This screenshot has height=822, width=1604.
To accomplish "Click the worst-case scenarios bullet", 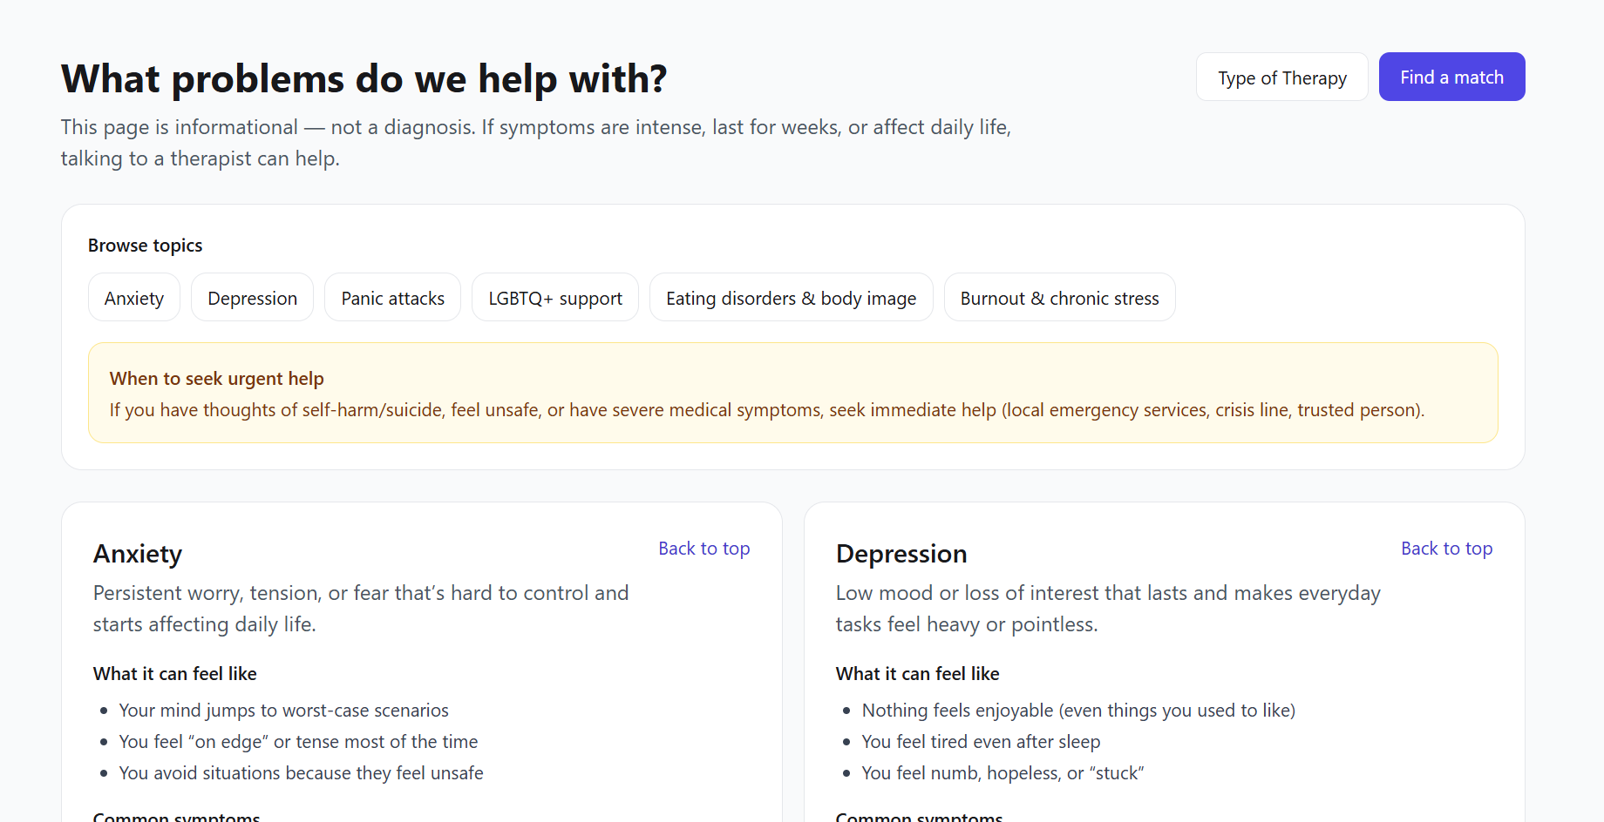I will pos(283,711).
